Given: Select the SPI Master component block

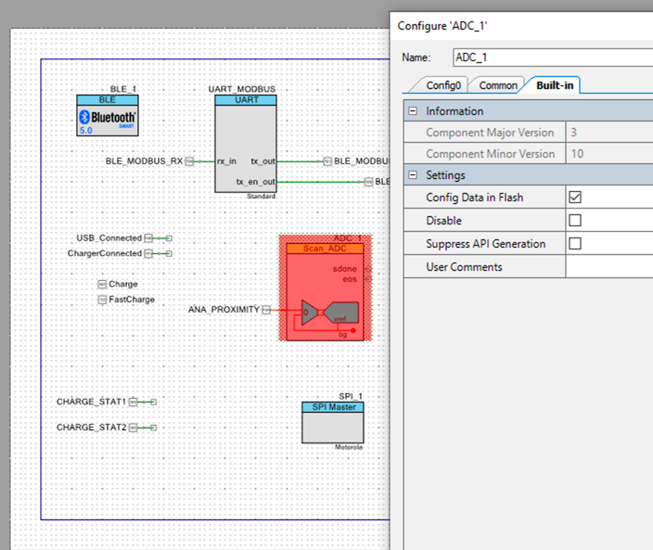Looking at the screenshot, I should [333, 423].
